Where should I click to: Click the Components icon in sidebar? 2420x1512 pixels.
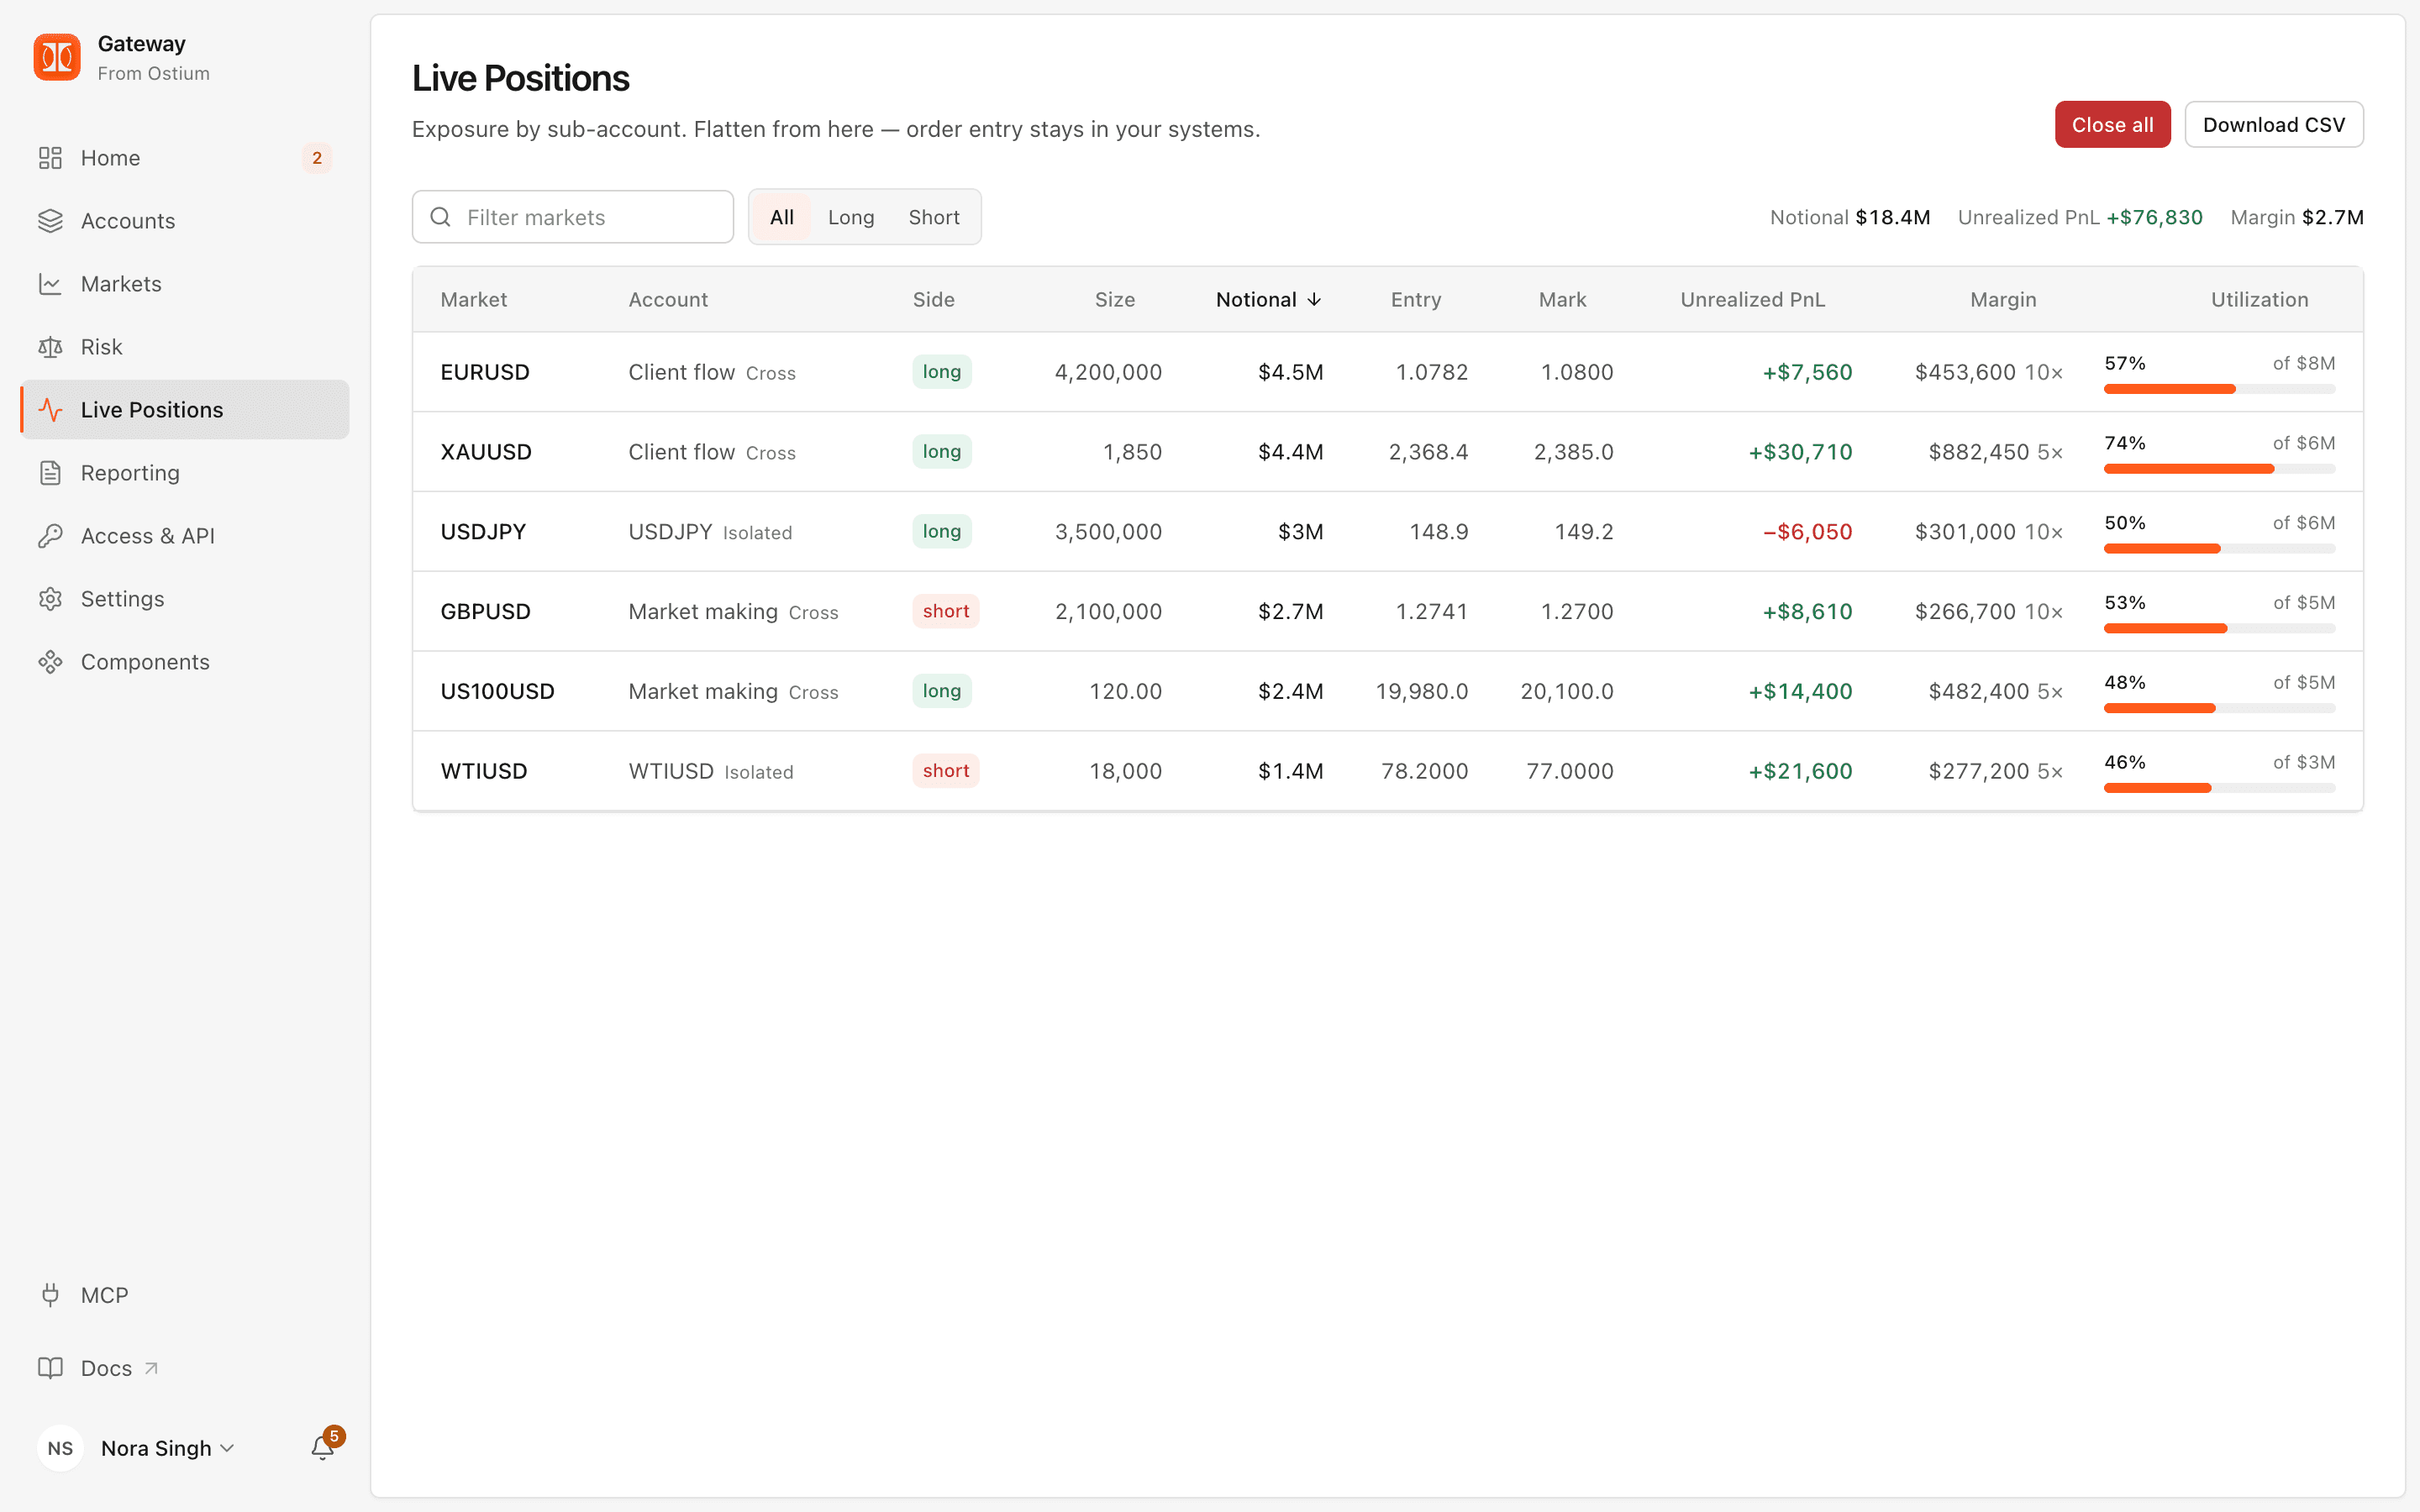point(50,662)
